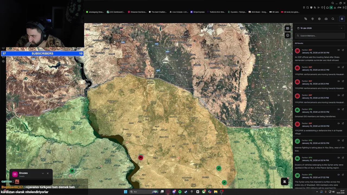Show hidden system tray icons chevron
347x195 pixels.
[317, 192]
